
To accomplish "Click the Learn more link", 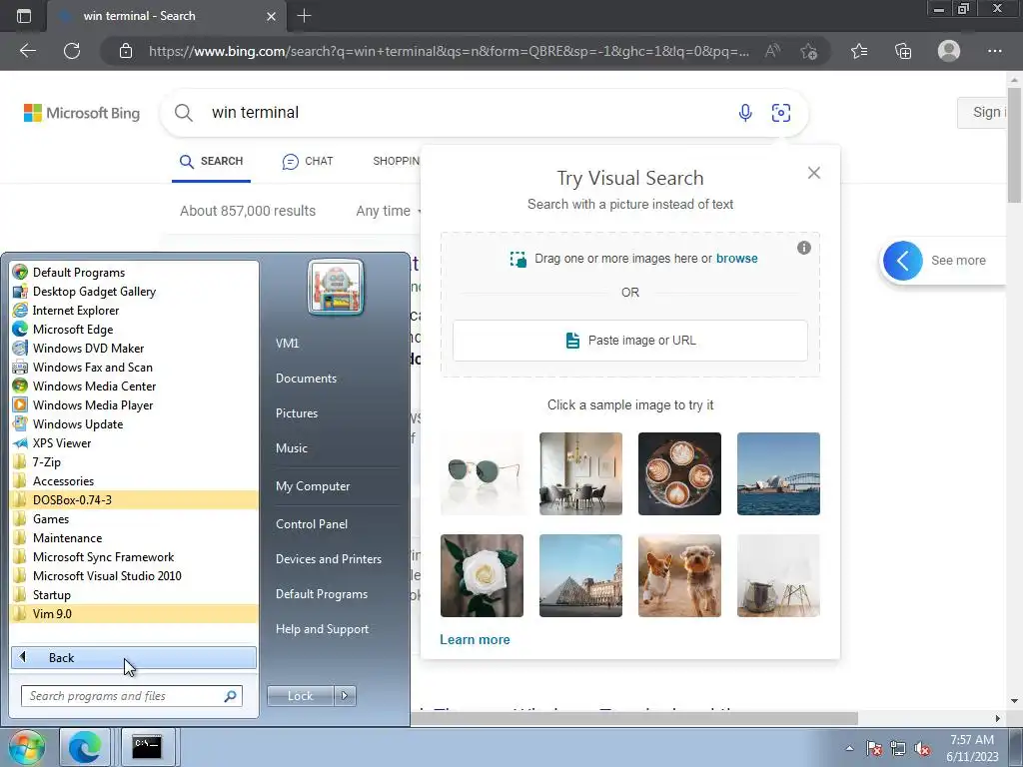I will click(x=475, y=640).
